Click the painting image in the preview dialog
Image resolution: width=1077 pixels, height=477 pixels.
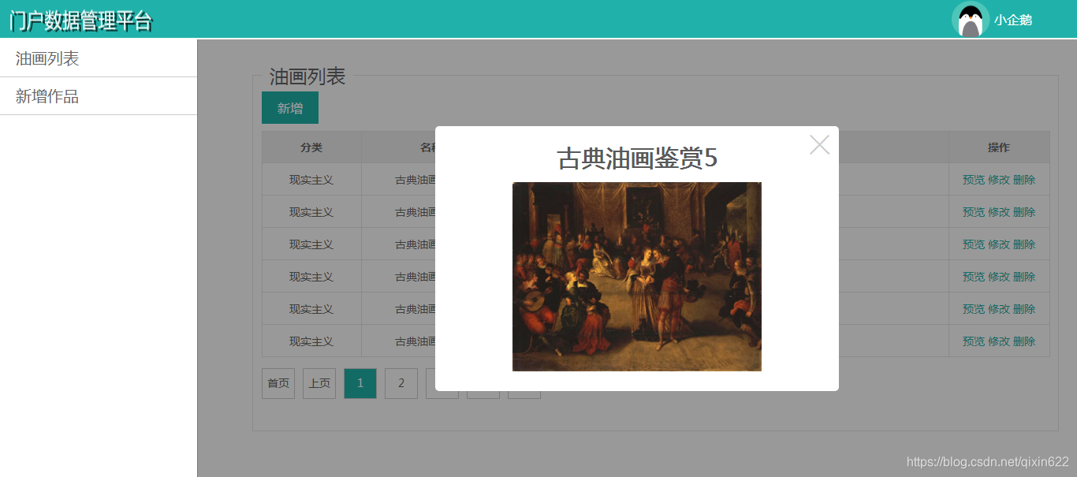coord(637,277)
